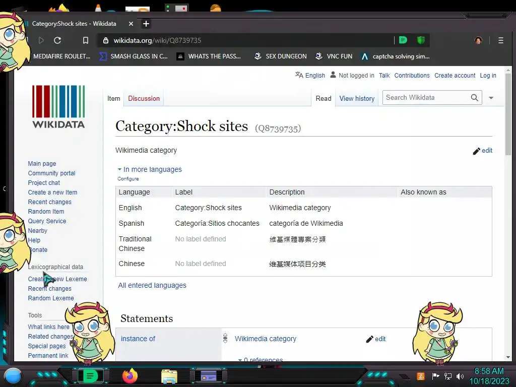Open MEDIAFIRE ROULET bookmark
Viewport: 516px width, 387px height.
61,56
